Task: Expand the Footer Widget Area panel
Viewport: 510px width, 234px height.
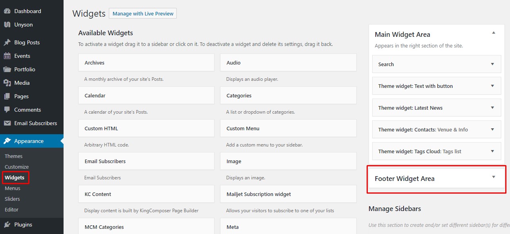Action: (x=493, y=177)
